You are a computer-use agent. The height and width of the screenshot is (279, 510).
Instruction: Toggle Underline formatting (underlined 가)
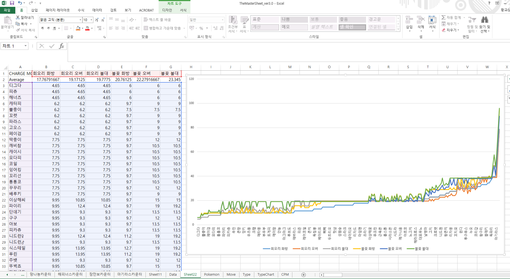click(54, 28)
